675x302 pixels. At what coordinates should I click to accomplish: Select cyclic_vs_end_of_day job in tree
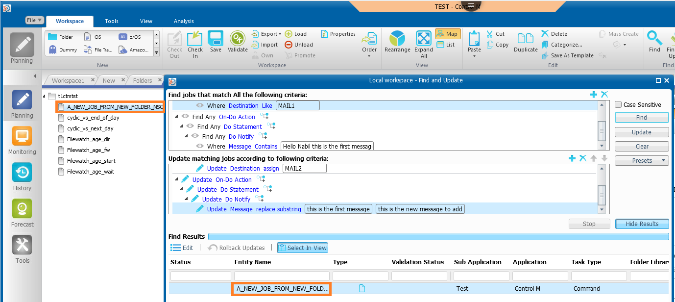tap(93, 118)
